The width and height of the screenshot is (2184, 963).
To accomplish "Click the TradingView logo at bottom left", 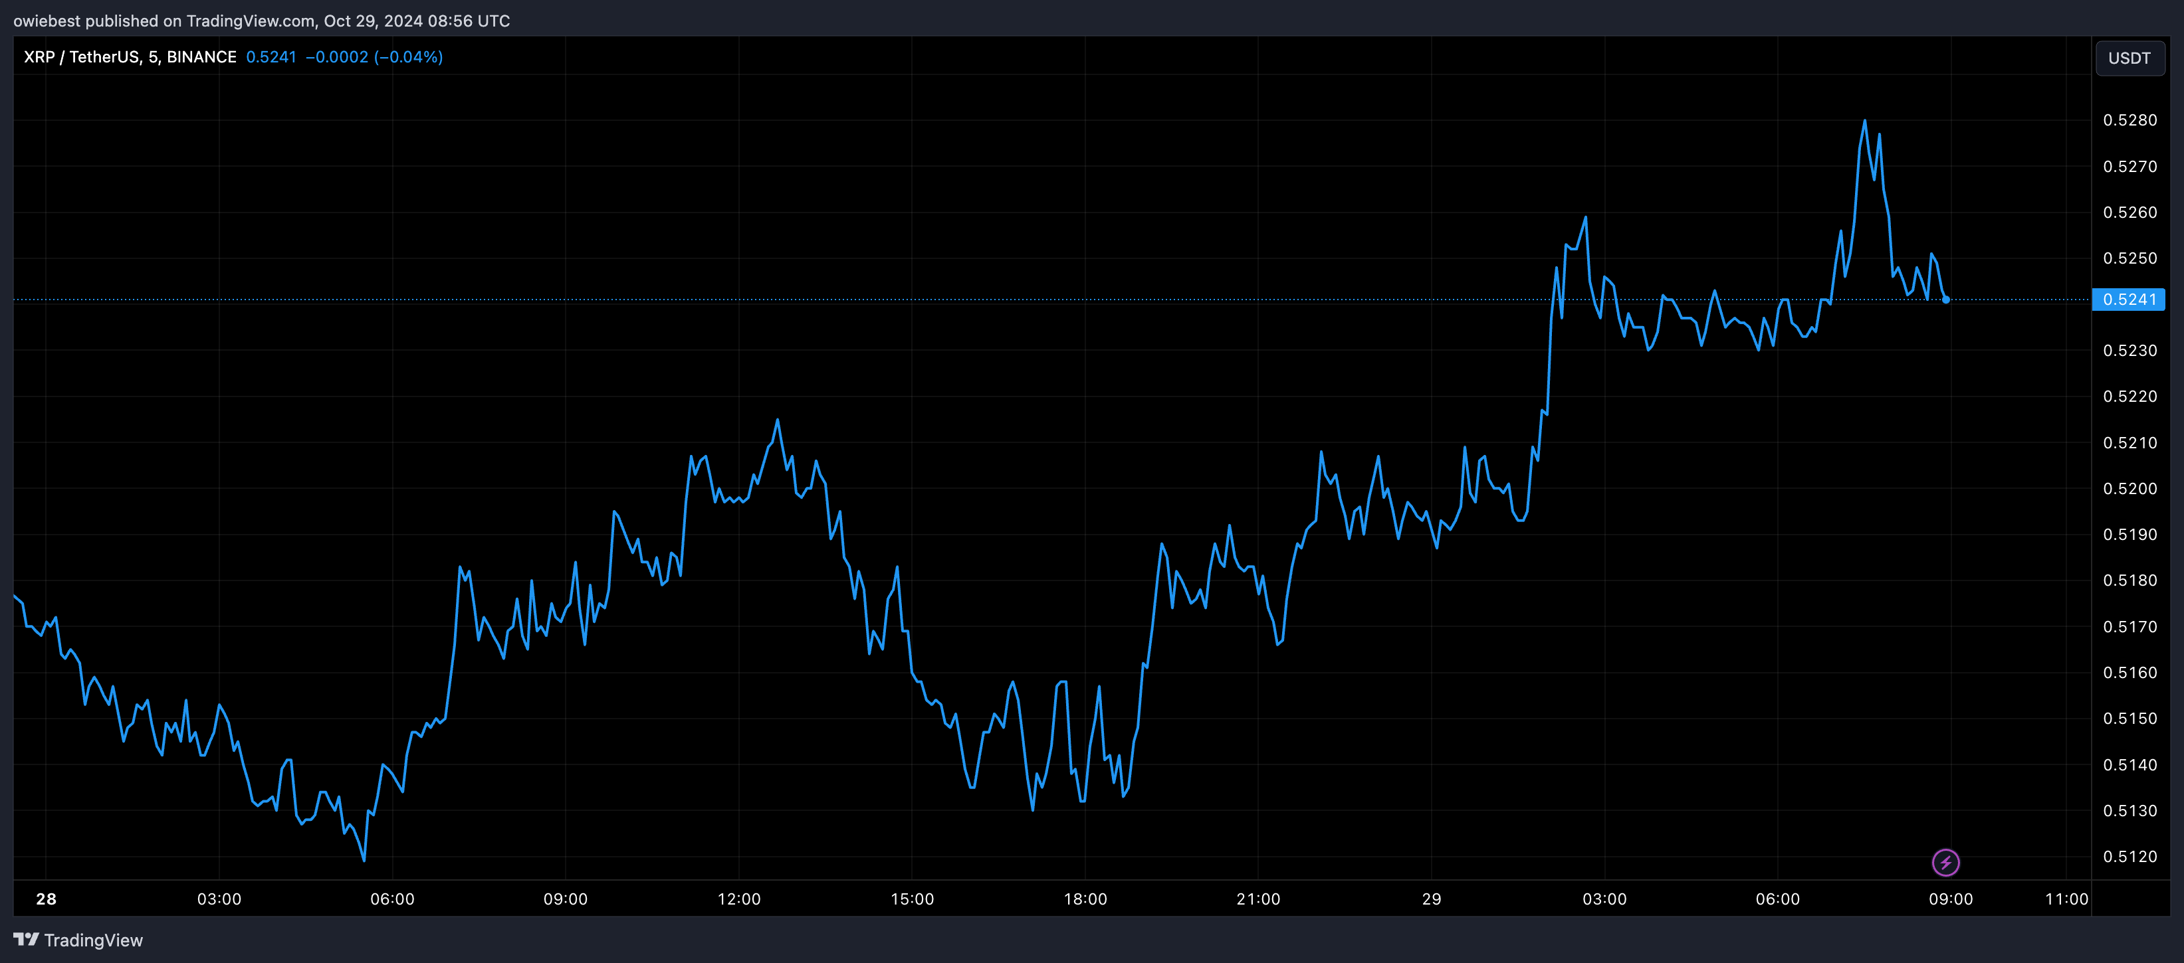I will (78, 940).
